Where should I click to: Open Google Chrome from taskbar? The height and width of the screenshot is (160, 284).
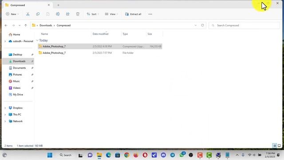[x=126, y=155]
